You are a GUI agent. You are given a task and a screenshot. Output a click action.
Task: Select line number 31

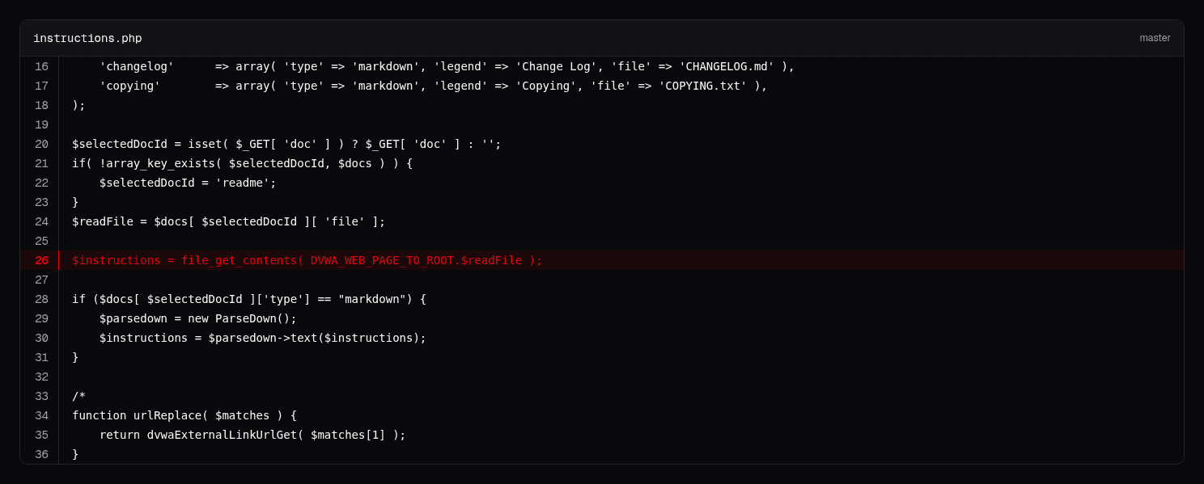coord(41,357)
